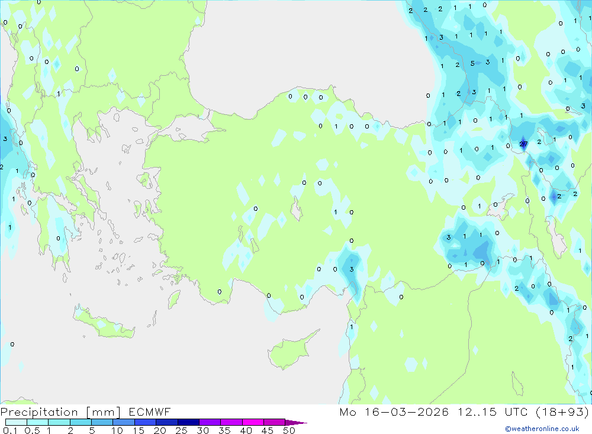592x434 pixels.
Task: Click the legend scale label '50'
Action: pos(289,430)
